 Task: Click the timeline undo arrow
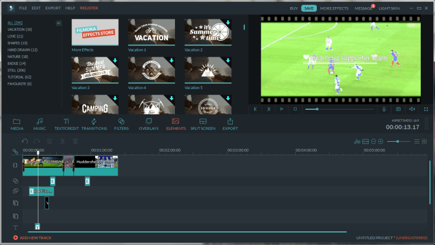pyautogui.click(x=25, y=141)
